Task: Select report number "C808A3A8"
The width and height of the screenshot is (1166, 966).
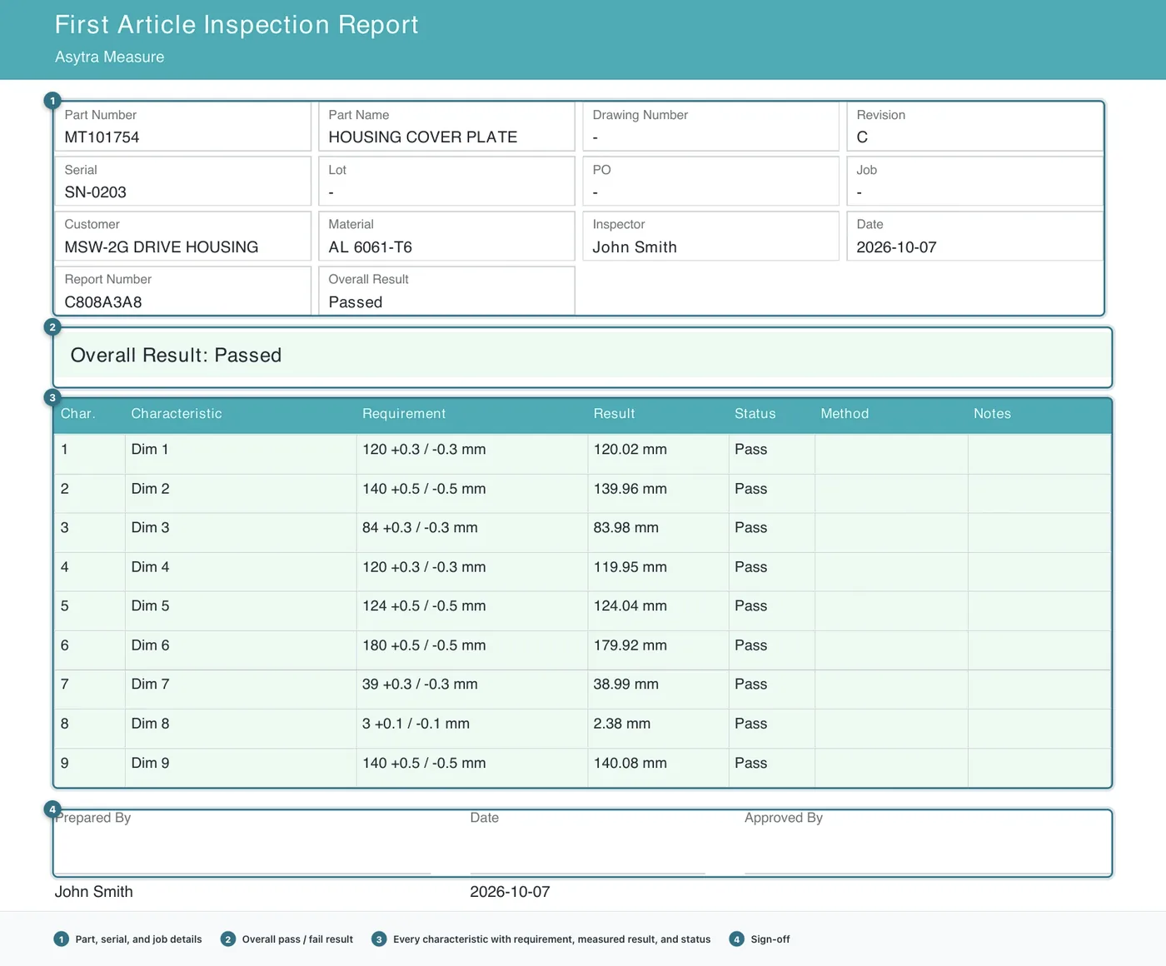Action: (x=103, y=302)
